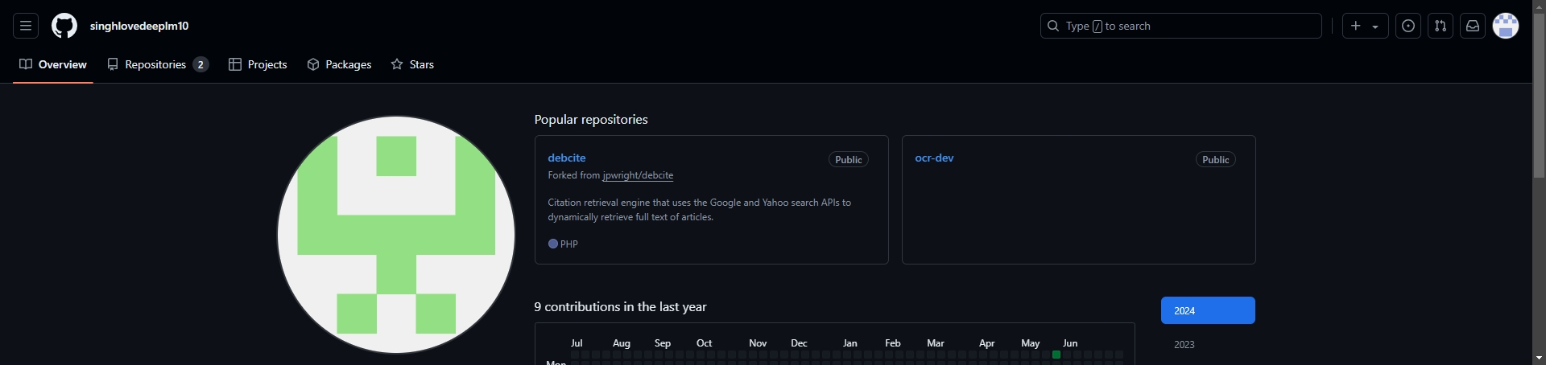Select the 2023 contribution year

click(x=1184, y=344)
